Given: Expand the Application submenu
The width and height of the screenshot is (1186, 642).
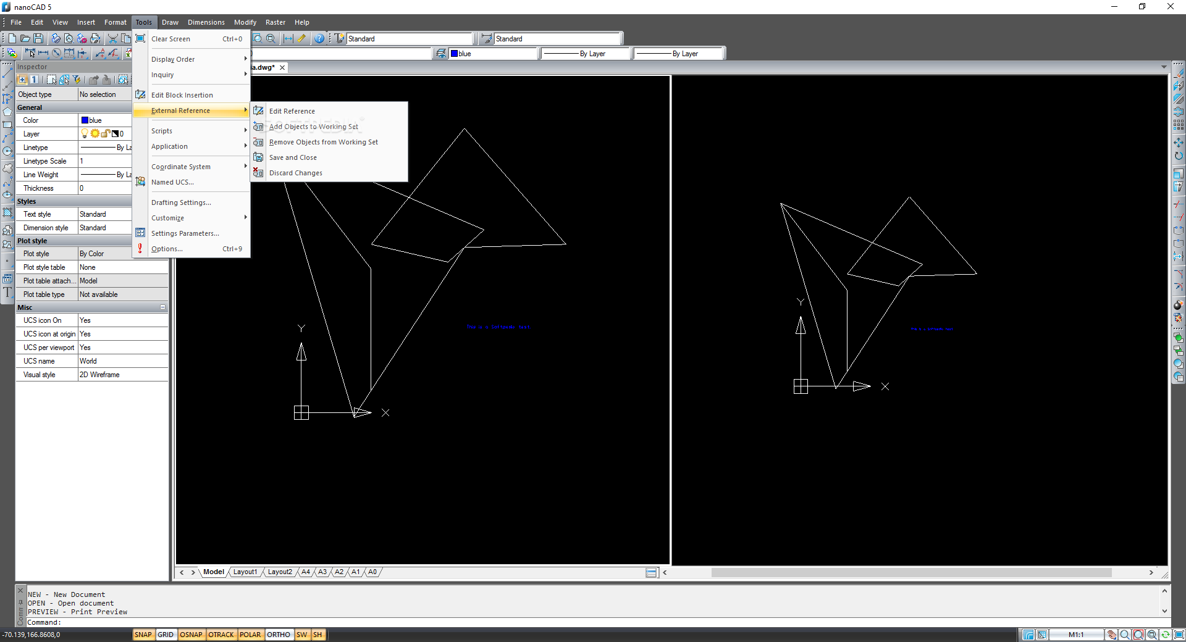Looking at the screenshot, I should pyautogui.click(x=191, y=146).
